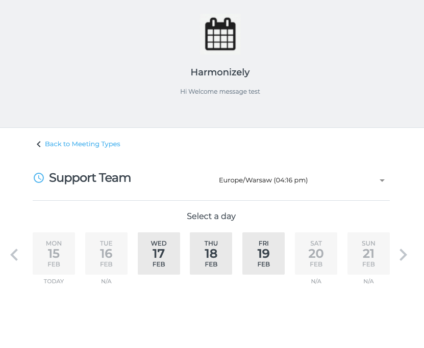
Task: Go back to Meeting Types
Action: tap(82, 144)
